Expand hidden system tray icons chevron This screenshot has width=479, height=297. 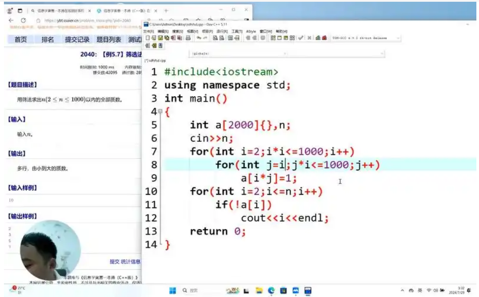[402, 290]
